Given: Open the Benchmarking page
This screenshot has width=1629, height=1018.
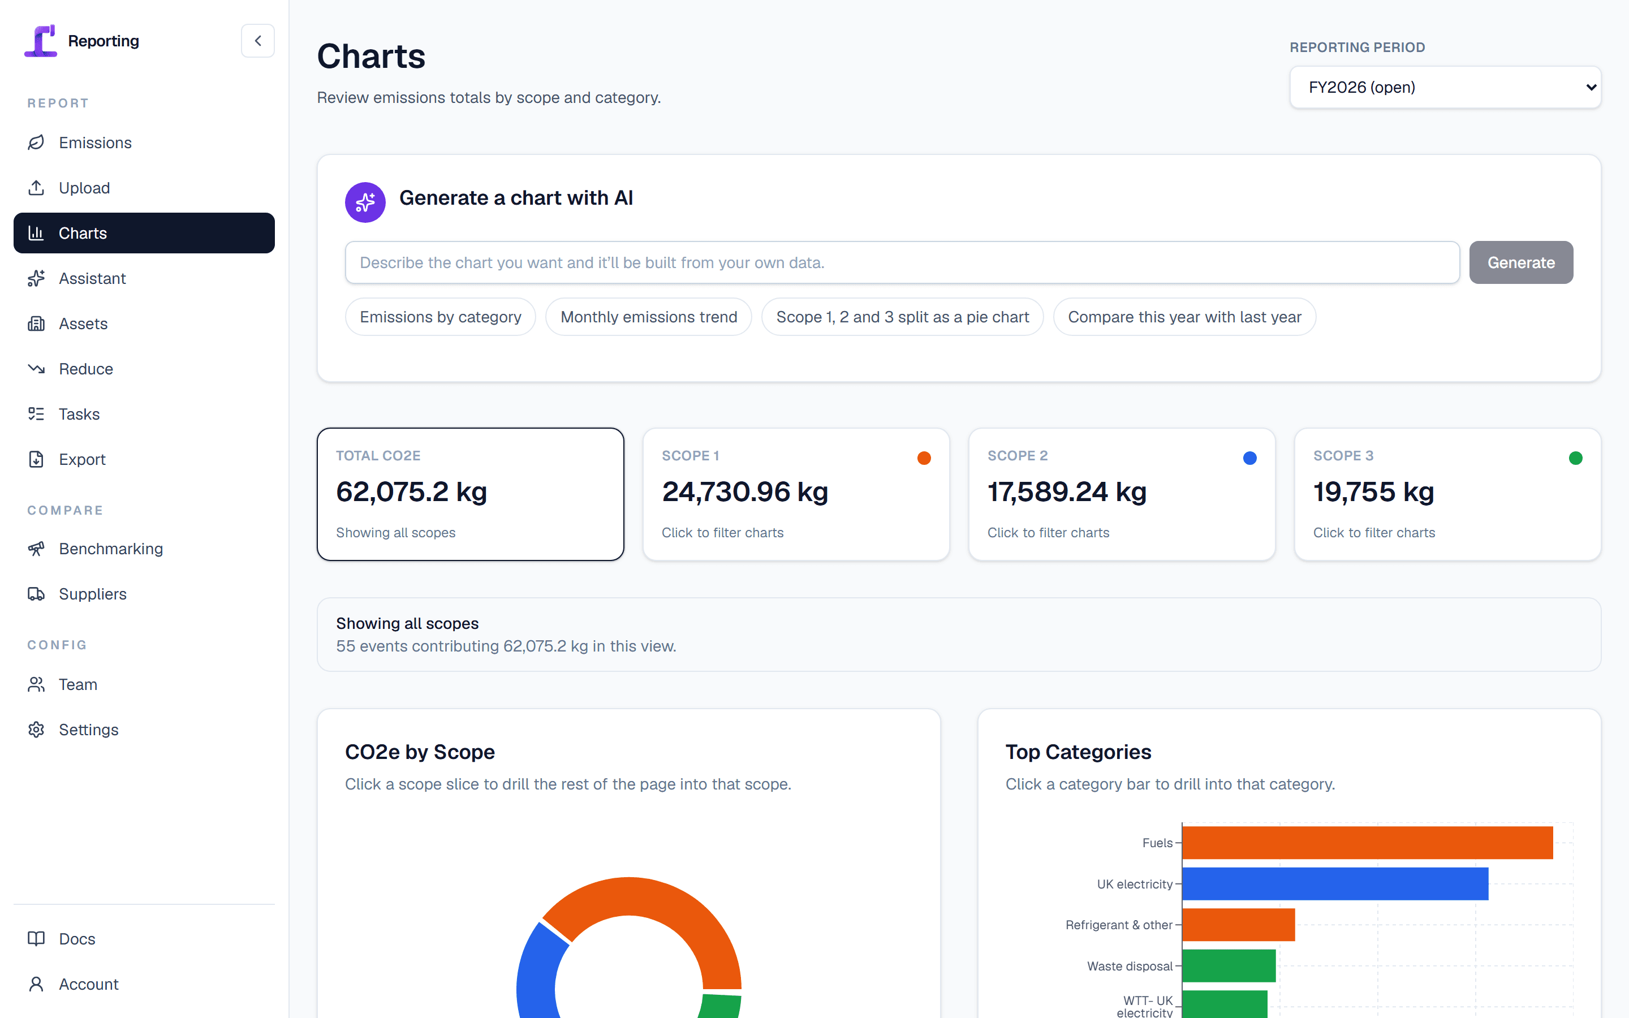Looking at the screenshot, I should tap(144, 549).
